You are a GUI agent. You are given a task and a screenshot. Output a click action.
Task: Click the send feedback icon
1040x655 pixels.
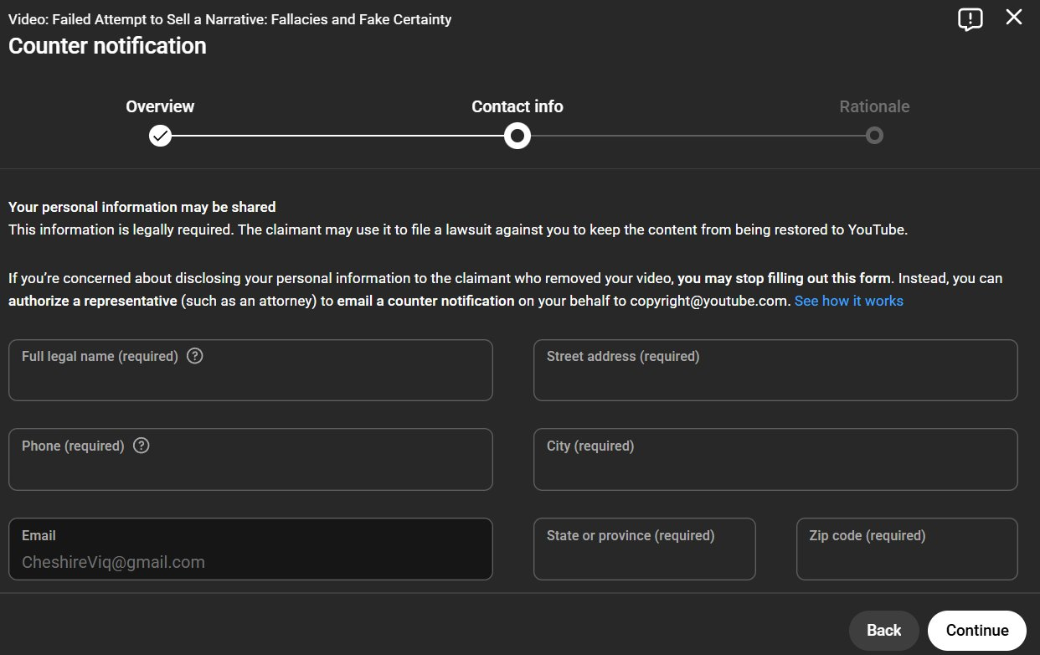coord(970,19)
